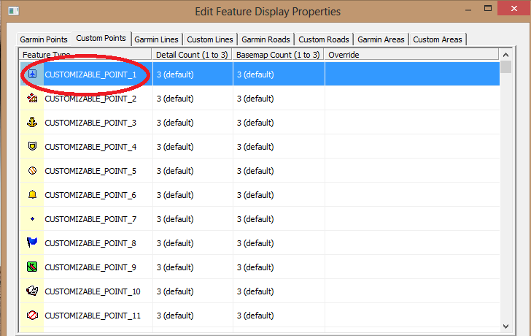The height and width of the screenshot is (336, 531).
Task: Switch to the Custom Roads tab
Action: [x=323, y=39]
